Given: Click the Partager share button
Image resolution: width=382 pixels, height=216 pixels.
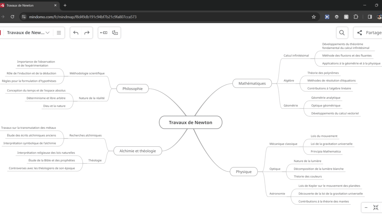Looking at the screenshot, I should point(369,33).
